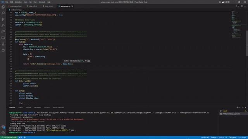Open the View menu
Viewport: 248px width, 139px height.
pyautogui.click(x=26, y=2)
